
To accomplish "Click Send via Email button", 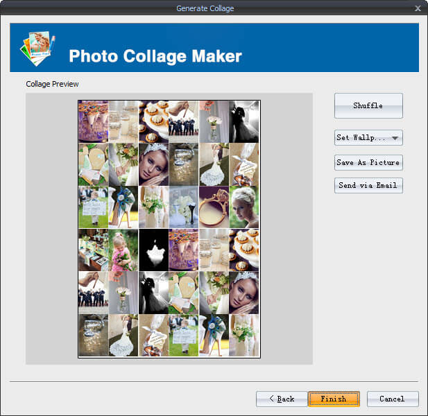I will [x=368, y=186].
